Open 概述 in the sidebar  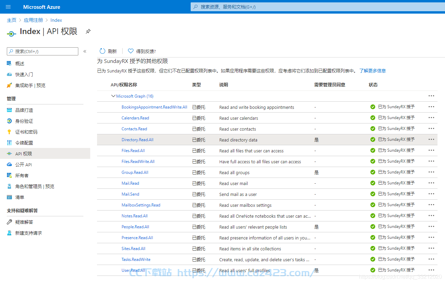[x=20, y=64]
